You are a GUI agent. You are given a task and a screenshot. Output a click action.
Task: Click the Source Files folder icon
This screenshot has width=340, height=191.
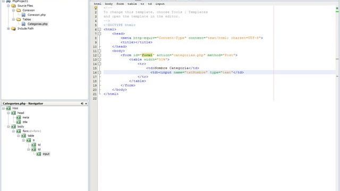13,6
